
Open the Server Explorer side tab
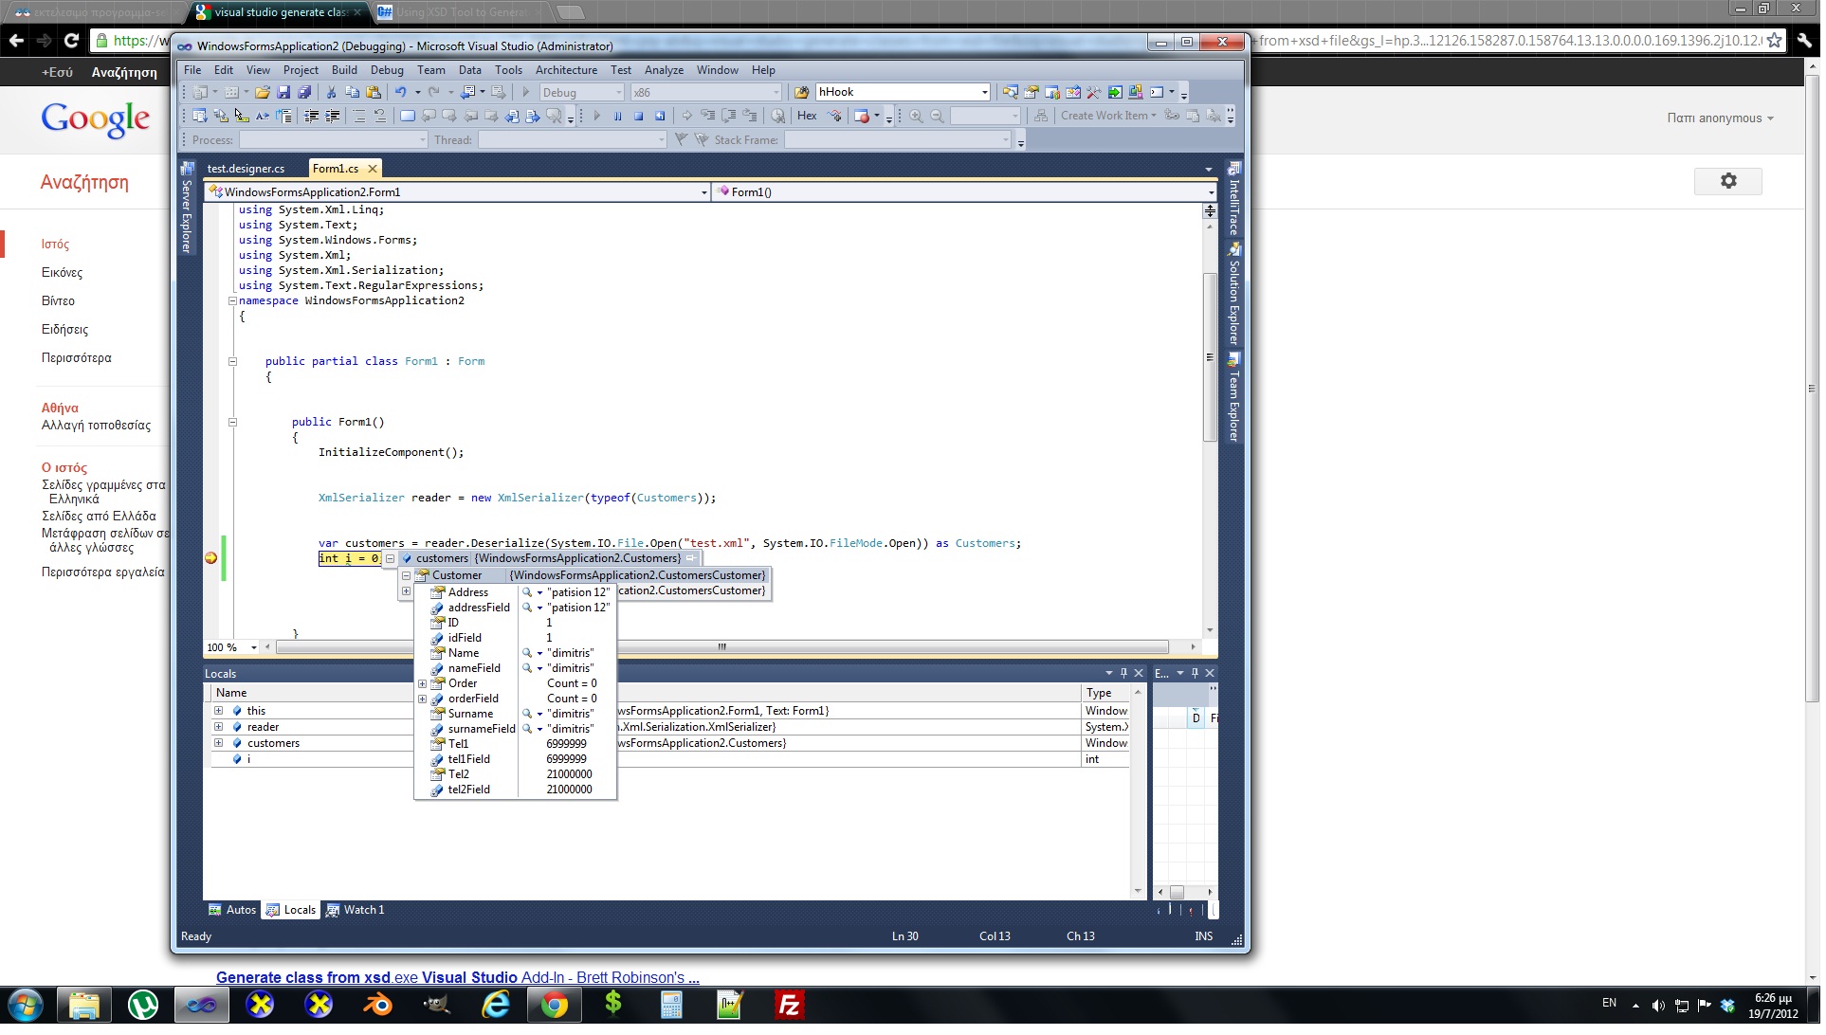(x=187, y=209)
